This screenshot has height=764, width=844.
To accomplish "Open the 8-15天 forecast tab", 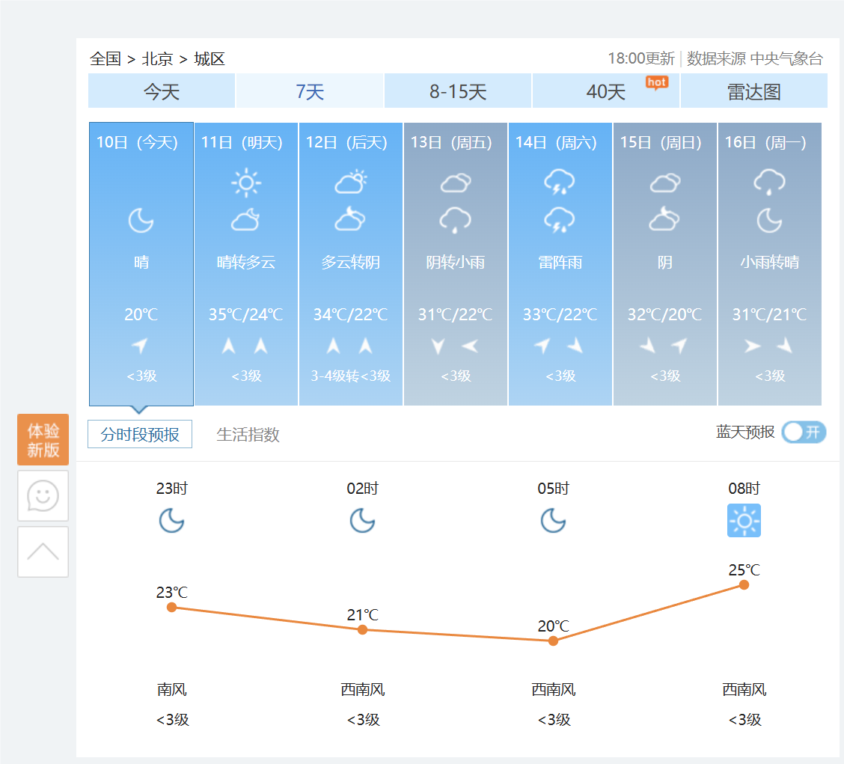I will click(457, 91).
